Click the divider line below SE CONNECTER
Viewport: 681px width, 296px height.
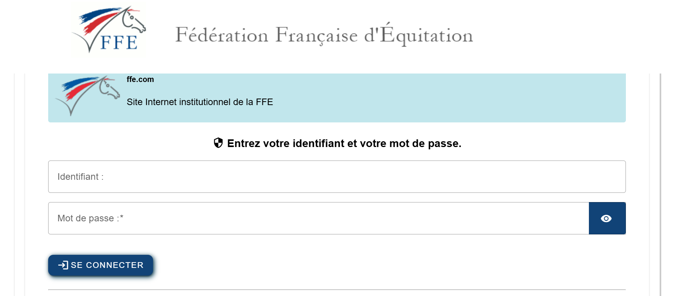click(x=337, y=289)
